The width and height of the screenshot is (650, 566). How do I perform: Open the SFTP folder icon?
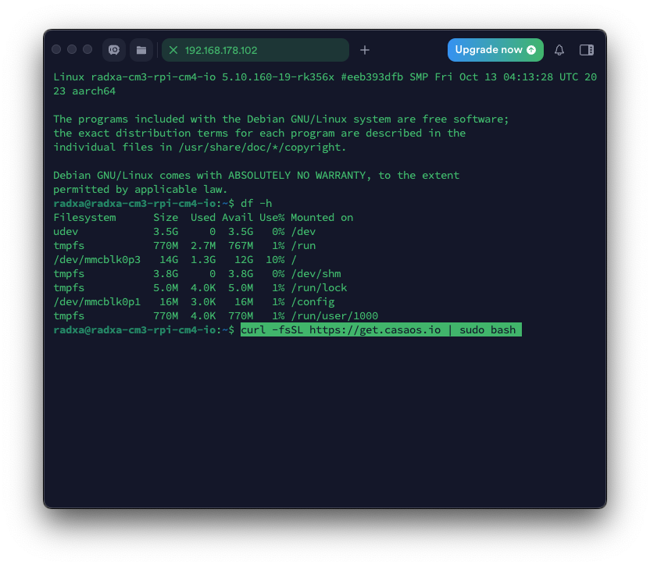[x=141, y=50]
